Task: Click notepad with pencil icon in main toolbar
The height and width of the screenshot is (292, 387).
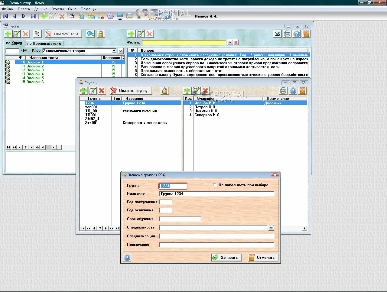Action: pos(82,16)
